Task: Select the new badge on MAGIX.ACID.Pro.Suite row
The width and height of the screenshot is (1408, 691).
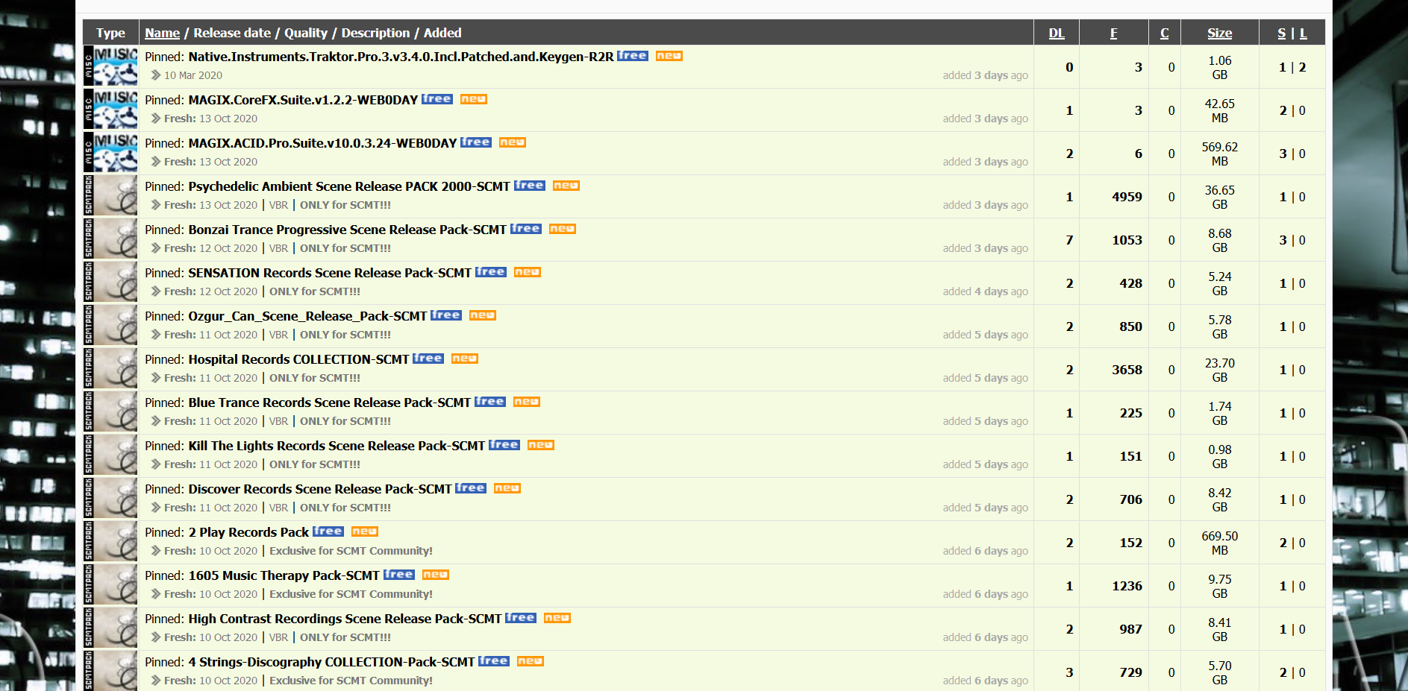Action: click(513, 142)
